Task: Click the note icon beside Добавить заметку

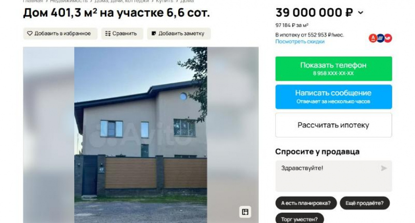Action: pyautogui.click(x=154, y=33)
